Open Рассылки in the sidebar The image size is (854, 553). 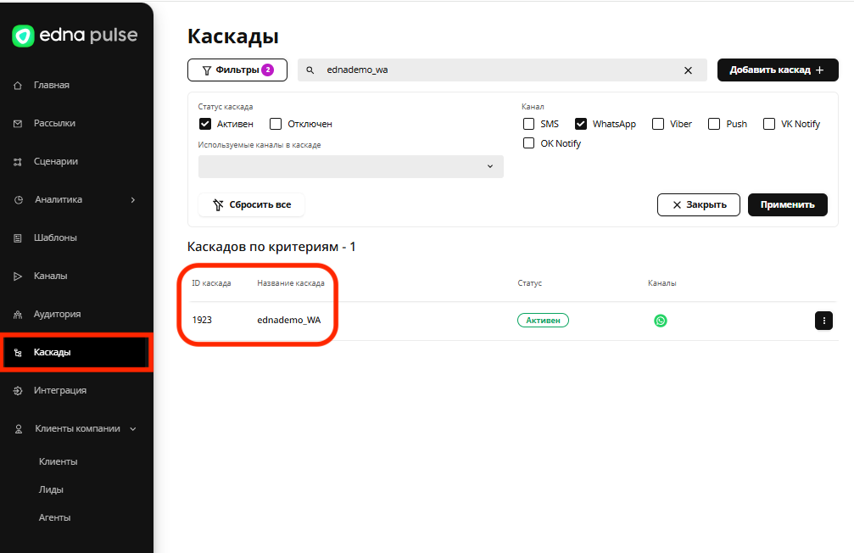click(x=54, y=123)
